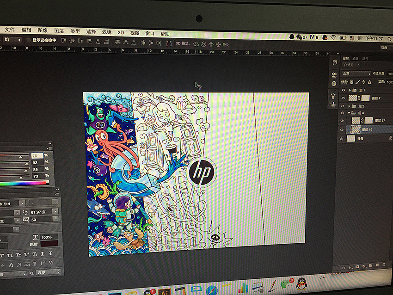Open the 滤镜 menu
This screenshot has width=393, height=295.
(x=106, y=32)
